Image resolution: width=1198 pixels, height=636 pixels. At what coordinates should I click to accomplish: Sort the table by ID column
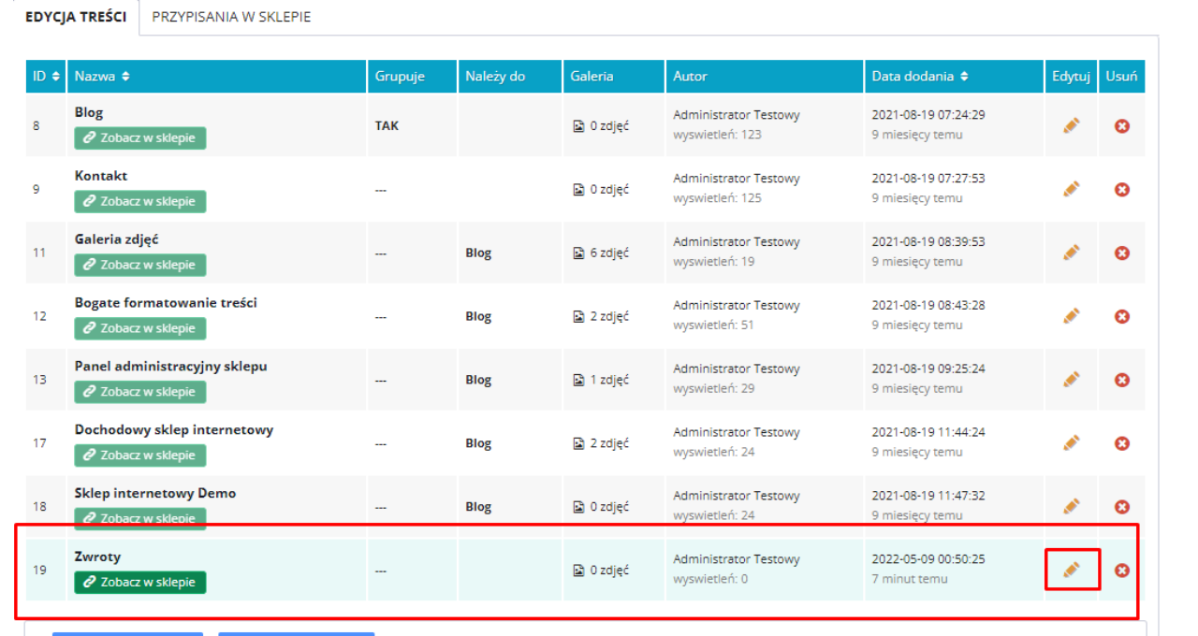[47, 77]
